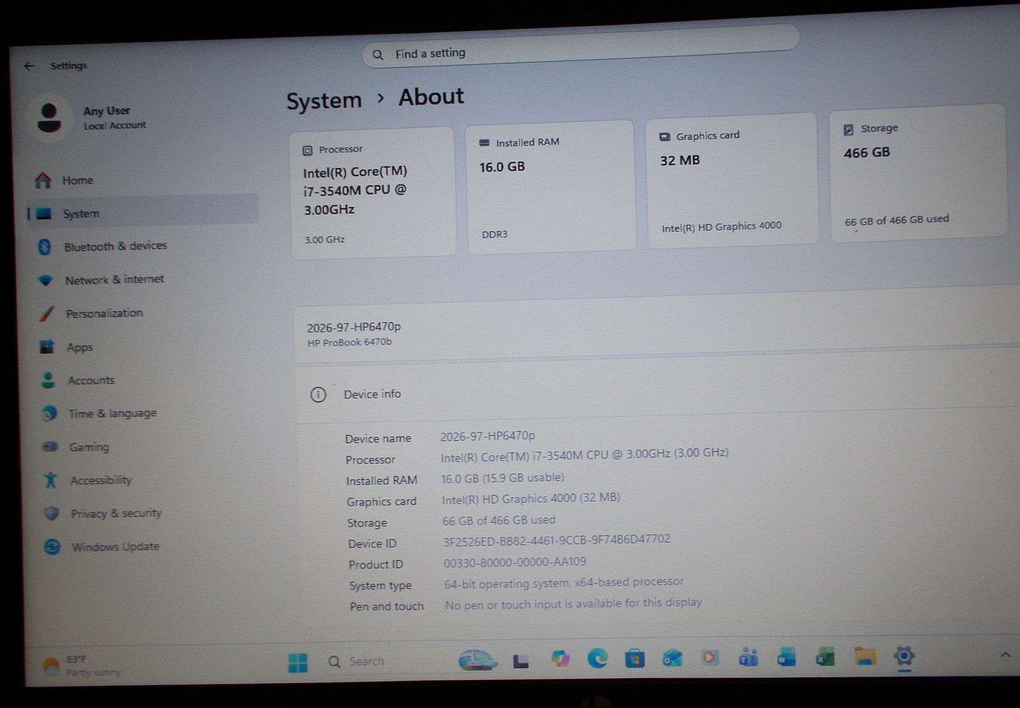Image resolution: width=1020 pixels, height=708 pixels.
Task: Click the Privacy shield icon
Action: (x=52, y=513)
